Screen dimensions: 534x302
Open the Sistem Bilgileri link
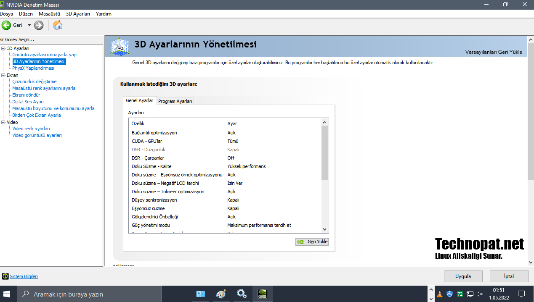click(x=24, y=276)
